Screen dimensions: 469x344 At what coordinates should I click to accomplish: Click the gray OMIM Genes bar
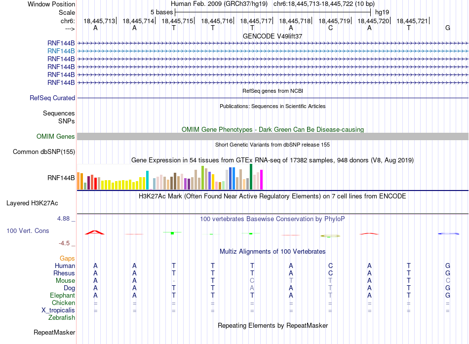tap(273, 136)
